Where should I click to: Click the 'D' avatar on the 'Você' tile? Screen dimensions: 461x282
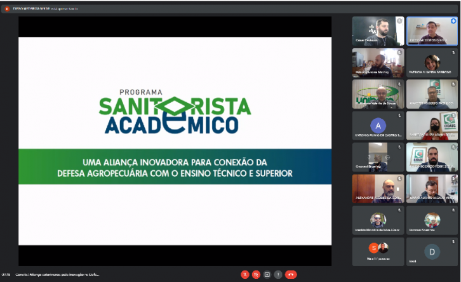[x=432, y=252]
